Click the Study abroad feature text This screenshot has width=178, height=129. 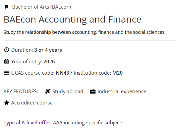click(x=68, y=92)
